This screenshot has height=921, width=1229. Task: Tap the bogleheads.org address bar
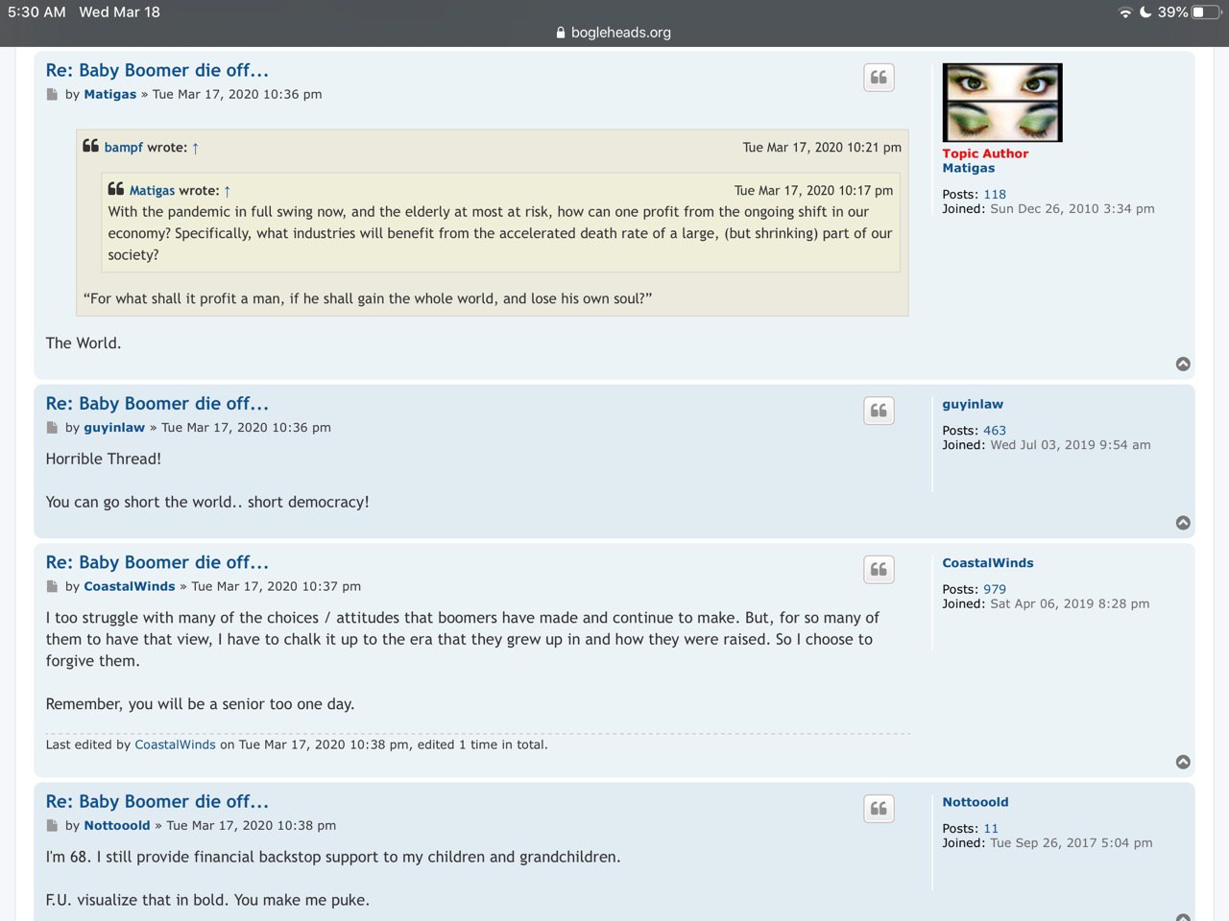coord(614,33)
